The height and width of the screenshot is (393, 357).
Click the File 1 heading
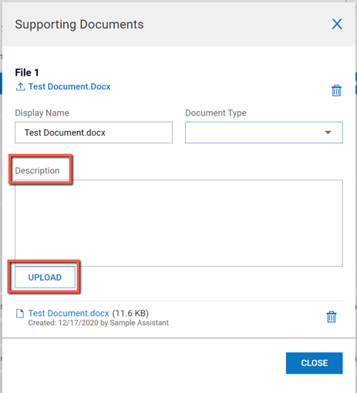pyautogui.click(x=27, y=72)
